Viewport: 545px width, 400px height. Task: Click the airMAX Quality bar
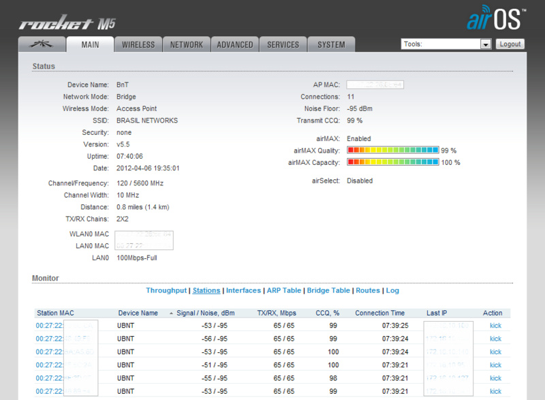point(393,150)
